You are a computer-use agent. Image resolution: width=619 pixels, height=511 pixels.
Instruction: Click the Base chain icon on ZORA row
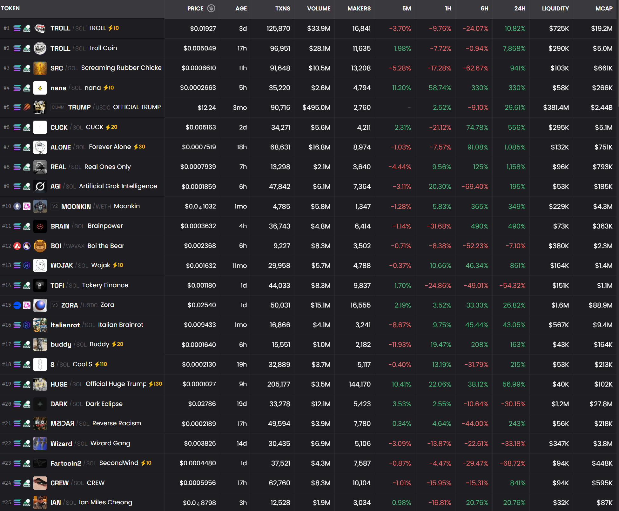[x=17, y=305]
